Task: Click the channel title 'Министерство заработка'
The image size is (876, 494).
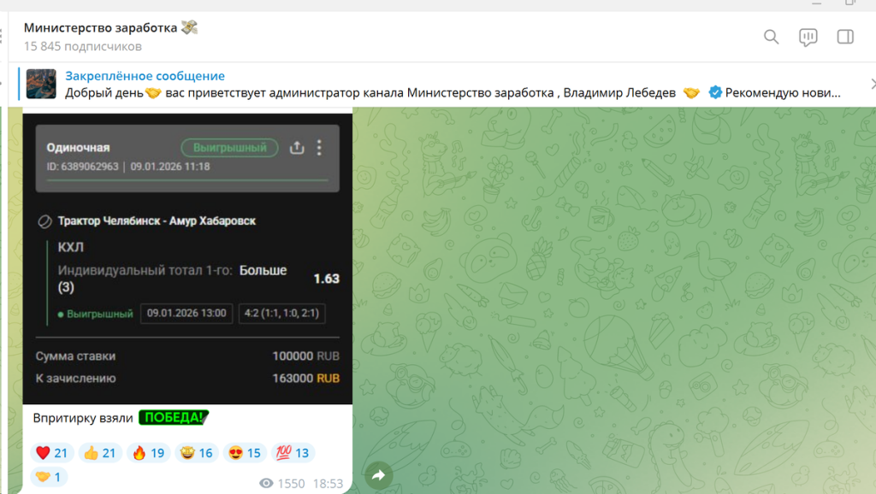Action: click(x=109, y=26)
